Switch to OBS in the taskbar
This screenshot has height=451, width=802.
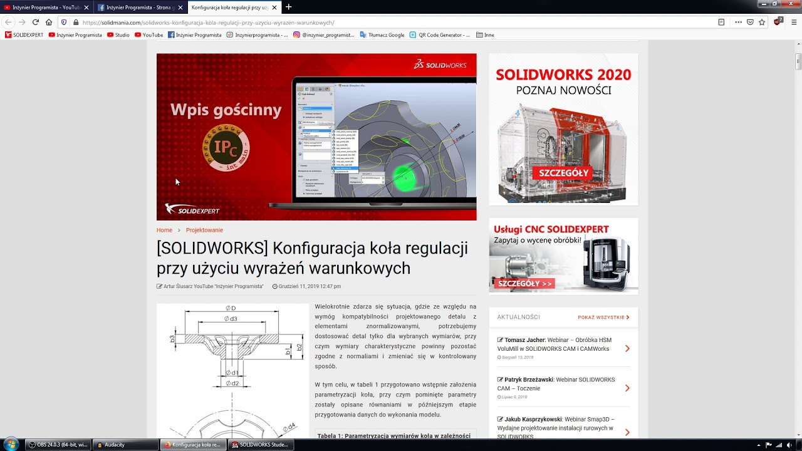tap(58, 445)
